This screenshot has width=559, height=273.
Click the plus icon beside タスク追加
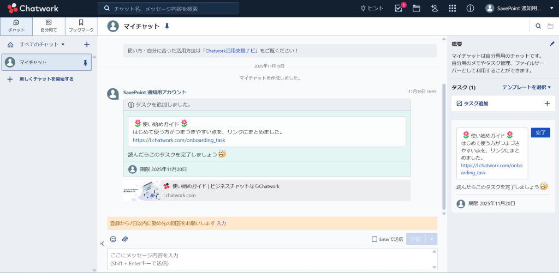click(x=547, y=103)
